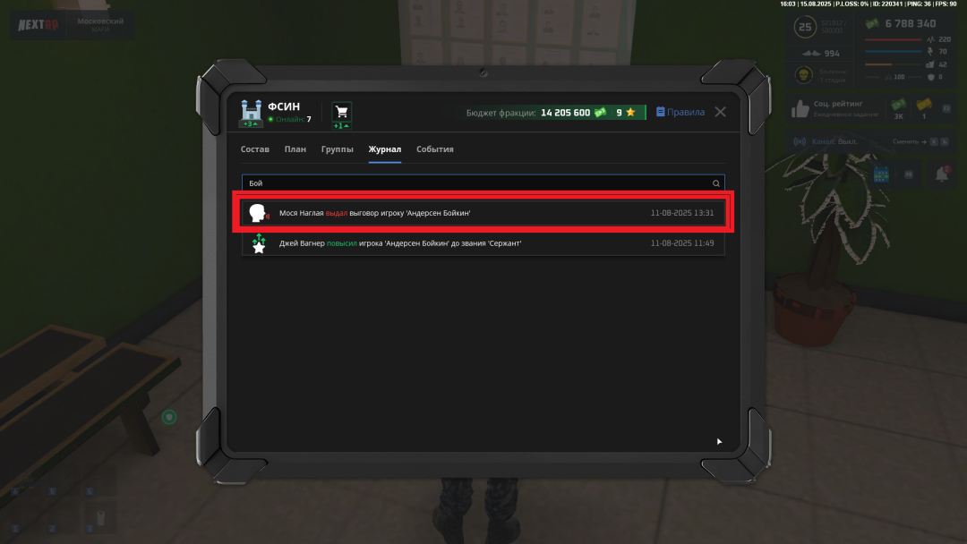Open the Группы tab
The width and height of the screenshot is (967, 544).
(337, 149)
